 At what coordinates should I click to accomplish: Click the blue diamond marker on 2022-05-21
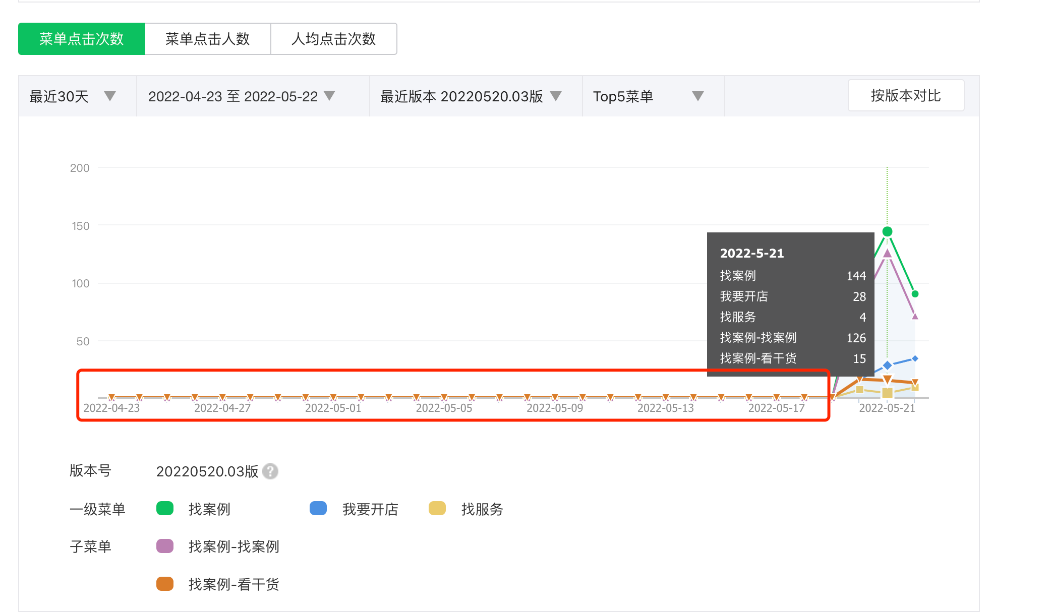tap(887, 365)
